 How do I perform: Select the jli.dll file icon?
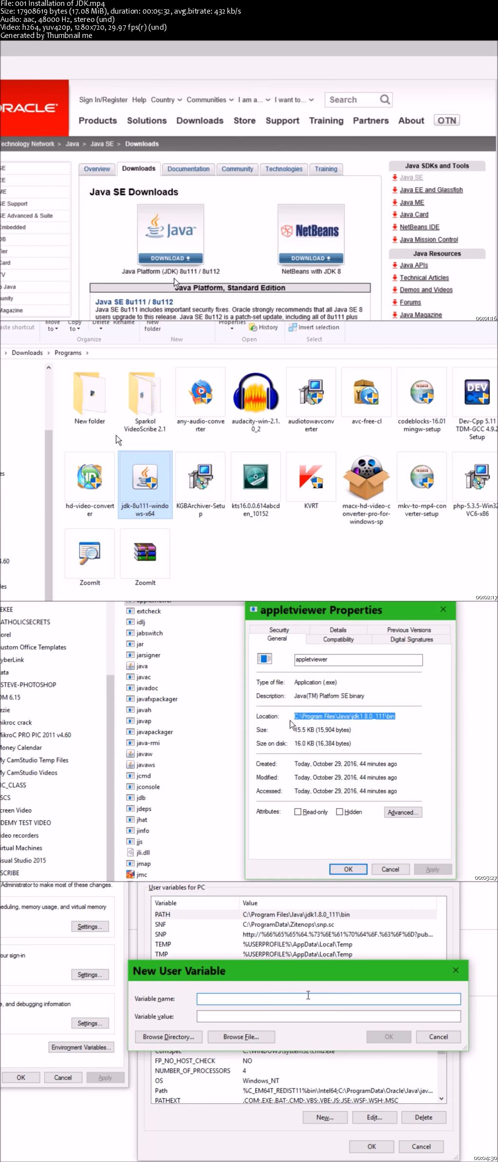(x=130, y=852)
